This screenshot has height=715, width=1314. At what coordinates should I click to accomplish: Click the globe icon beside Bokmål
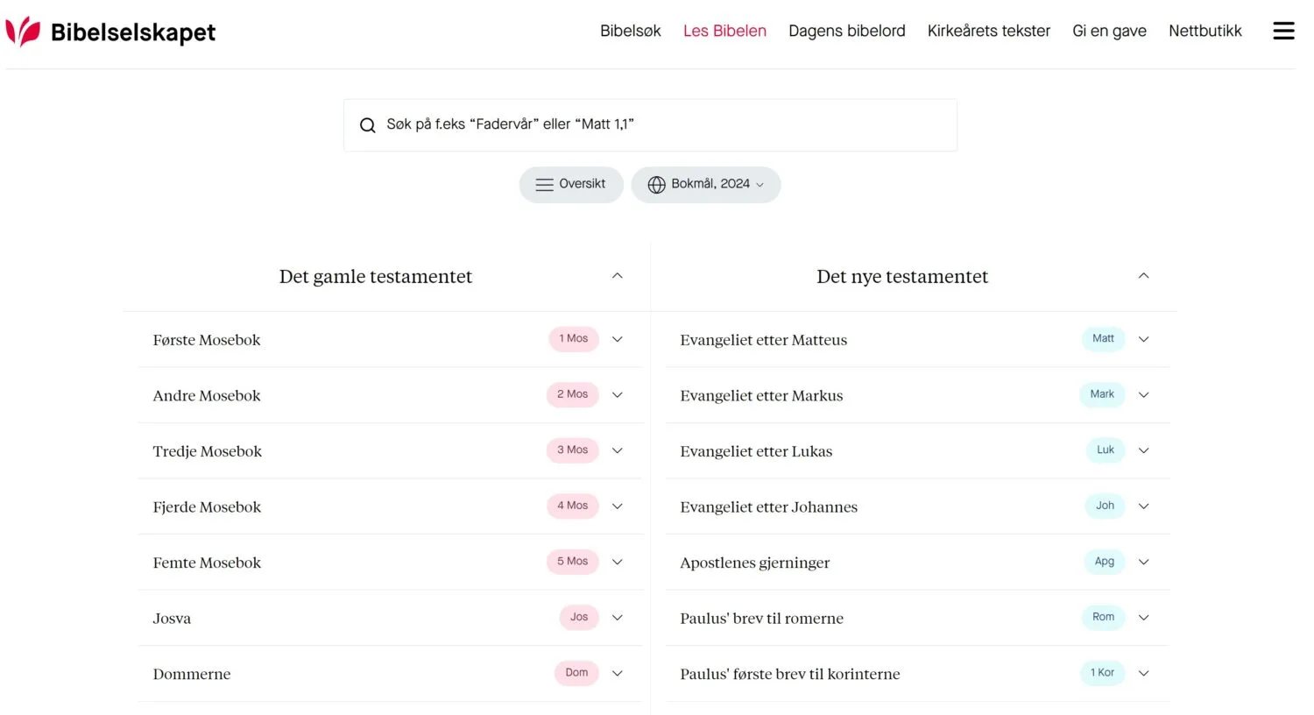point(656,185)
